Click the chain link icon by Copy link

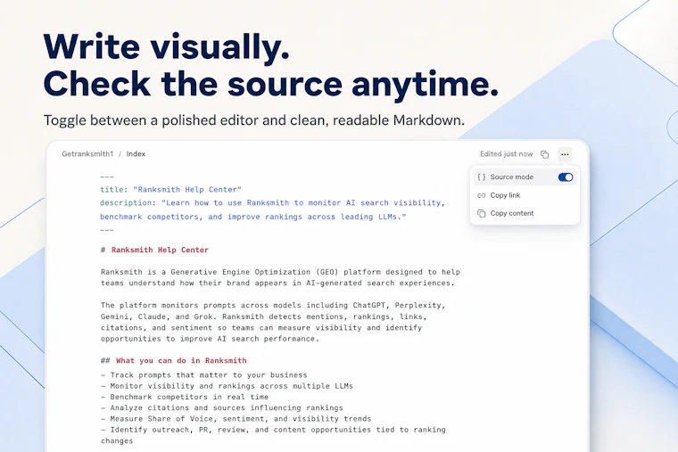click(481, 195)
